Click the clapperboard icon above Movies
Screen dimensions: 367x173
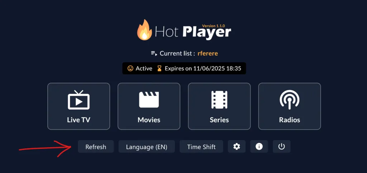pyautogui.click(x=149, y=100)
